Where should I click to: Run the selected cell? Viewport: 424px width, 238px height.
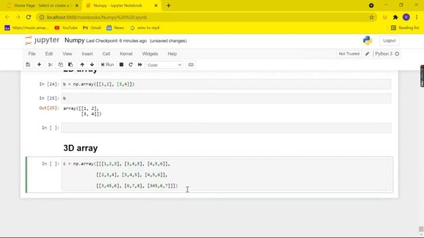click(107, 65)
